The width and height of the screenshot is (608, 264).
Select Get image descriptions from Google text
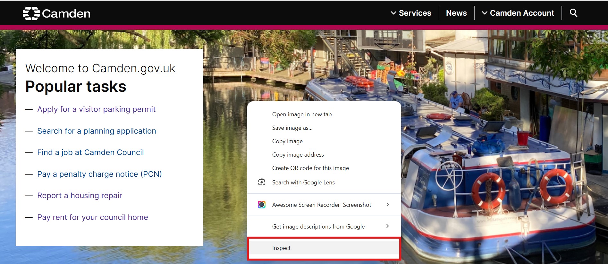pos(318,227)
